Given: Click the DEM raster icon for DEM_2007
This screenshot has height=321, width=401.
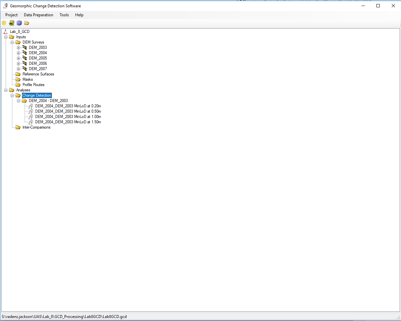Looking at the screenshot, I should 24,69.
